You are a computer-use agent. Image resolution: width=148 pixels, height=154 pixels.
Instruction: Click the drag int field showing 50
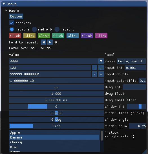tap(56, 87)
